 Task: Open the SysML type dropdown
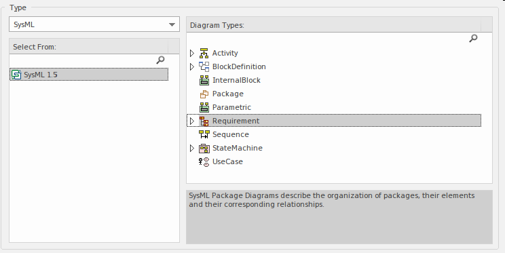coord(94,24)
